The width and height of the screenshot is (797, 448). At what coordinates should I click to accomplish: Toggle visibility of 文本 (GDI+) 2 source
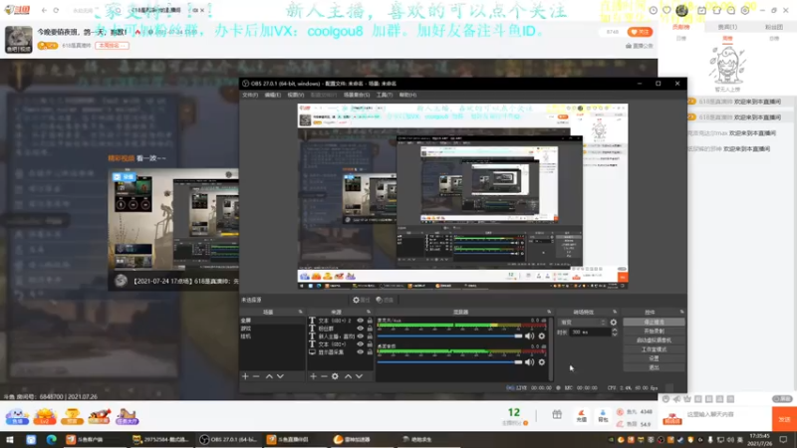(361, 321)
